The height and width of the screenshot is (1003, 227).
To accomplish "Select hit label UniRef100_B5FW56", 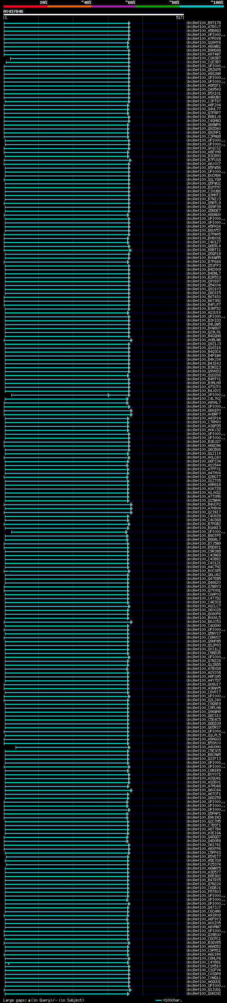I will tap(204, 168).
